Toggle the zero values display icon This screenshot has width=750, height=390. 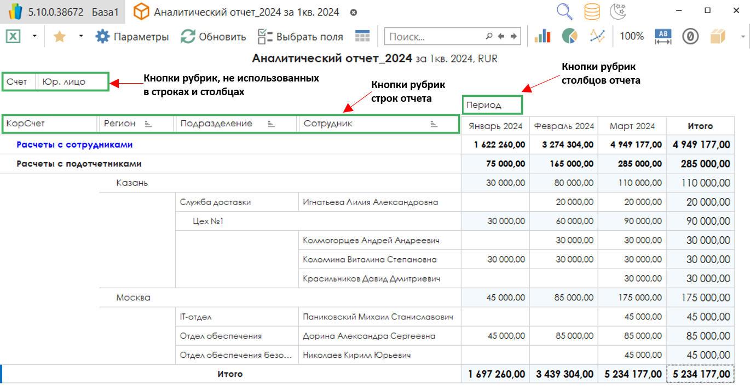coord(690,37)
